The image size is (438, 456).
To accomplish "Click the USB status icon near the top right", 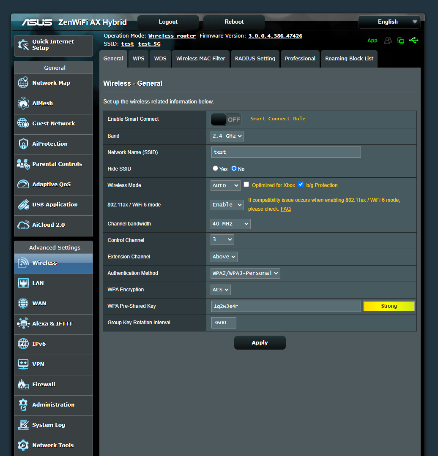I will pos(414,41).
